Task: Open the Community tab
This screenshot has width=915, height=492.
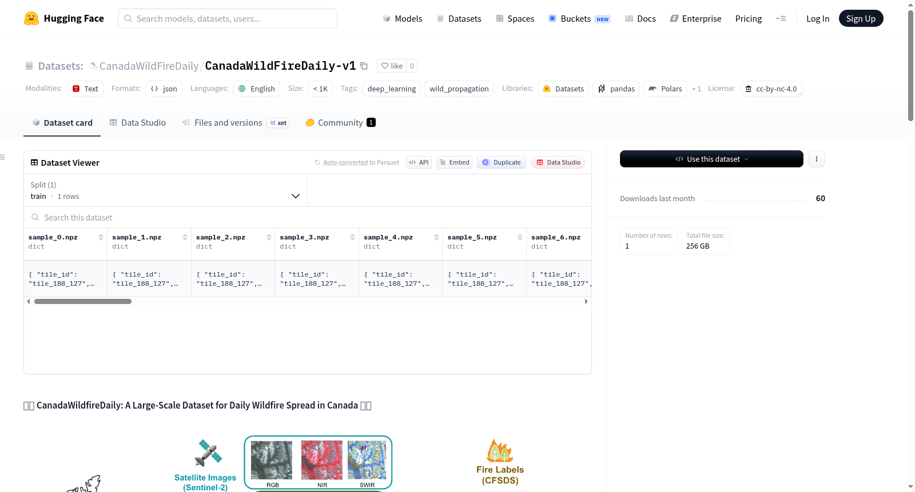Action: point(340,123)
